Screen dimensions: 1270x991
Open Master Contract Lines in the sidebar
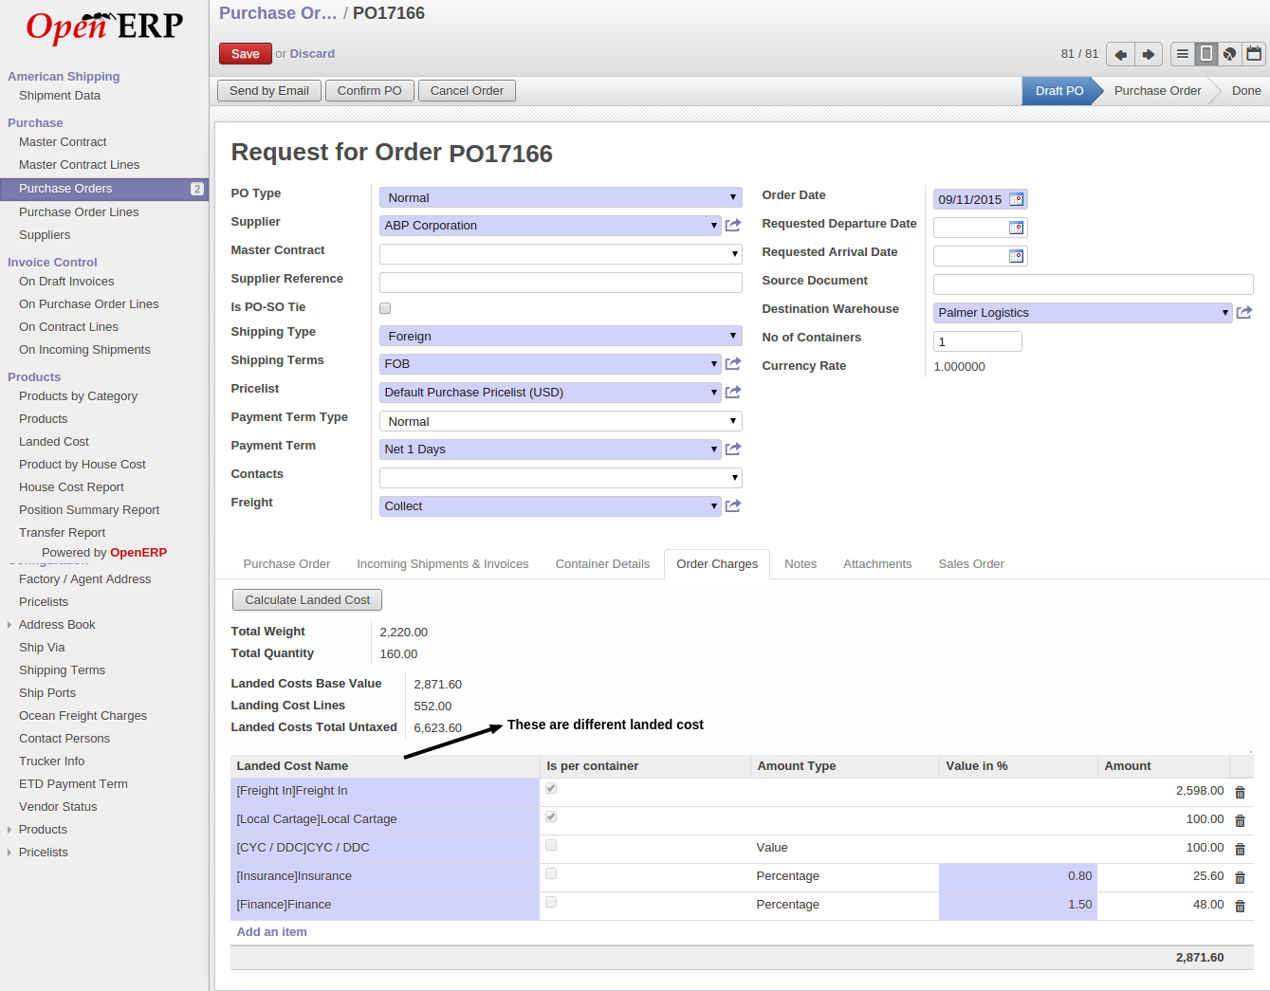tap(80, 165)
